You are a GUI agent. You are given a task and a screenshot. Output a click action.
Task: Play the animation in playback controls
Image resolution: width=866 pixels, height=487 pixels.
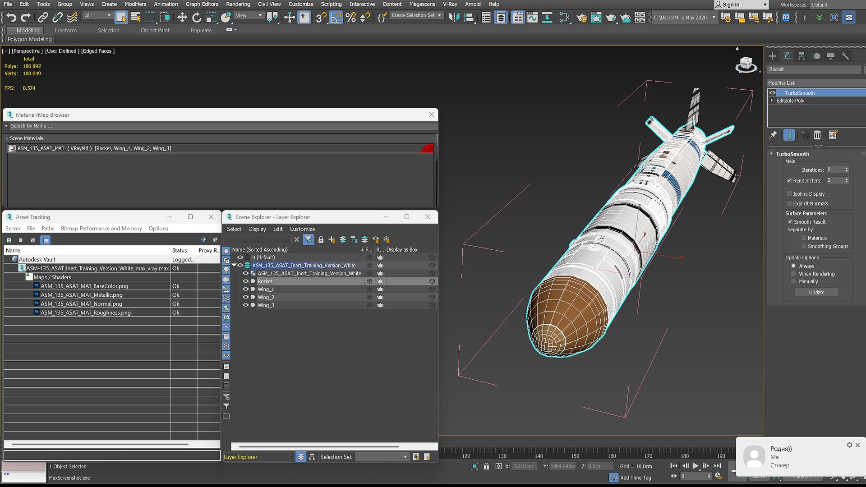point(696,466)
